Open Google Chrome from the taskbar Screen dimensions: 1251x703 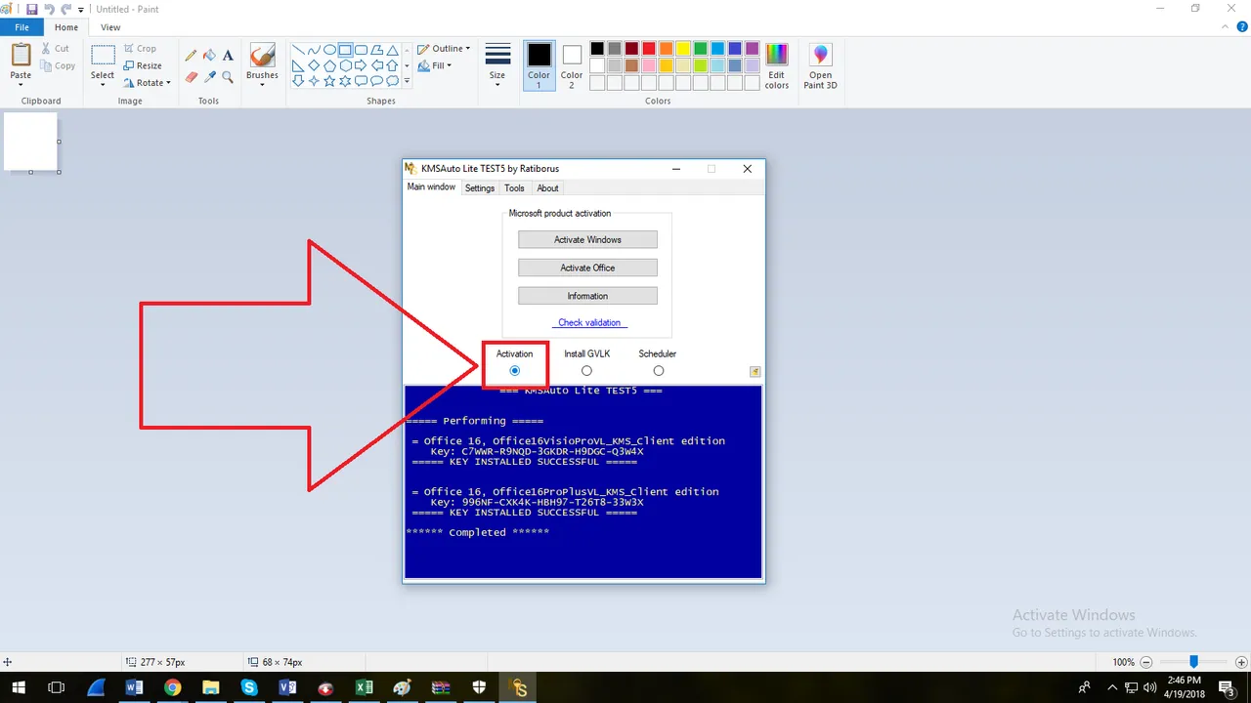172,687
